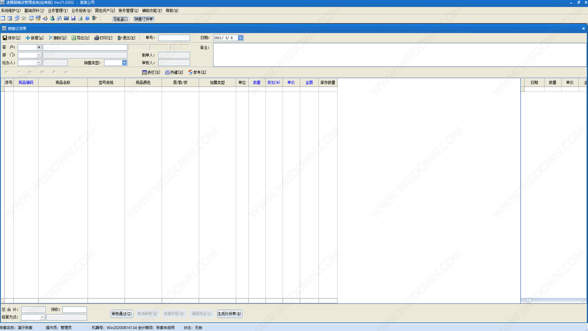Expand the 结算方式 settlement method dropdown
Screen dimensions: 588x331
click(x=42, y=317)
